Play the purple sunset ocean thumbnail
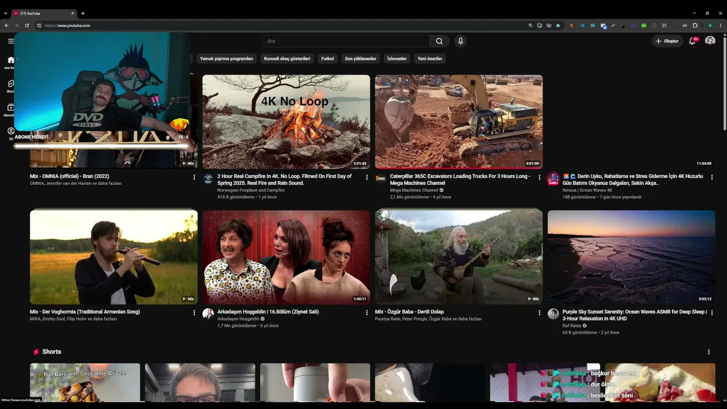 click(632, 257)
